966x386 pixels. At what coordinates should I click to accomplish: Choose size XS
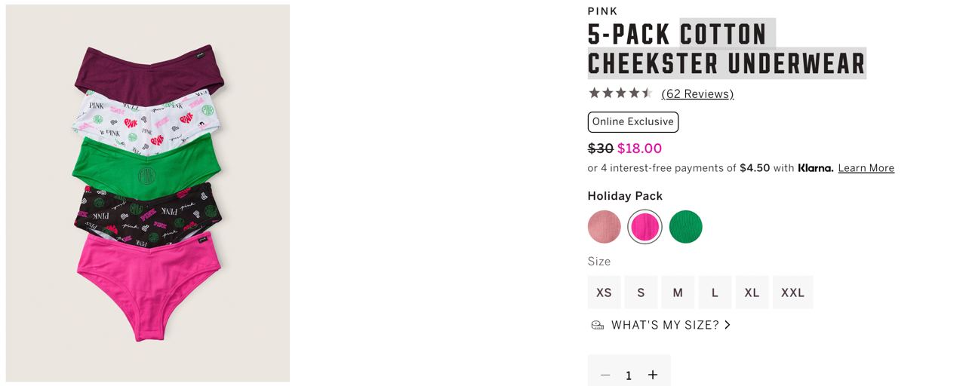tap(604, 293)
